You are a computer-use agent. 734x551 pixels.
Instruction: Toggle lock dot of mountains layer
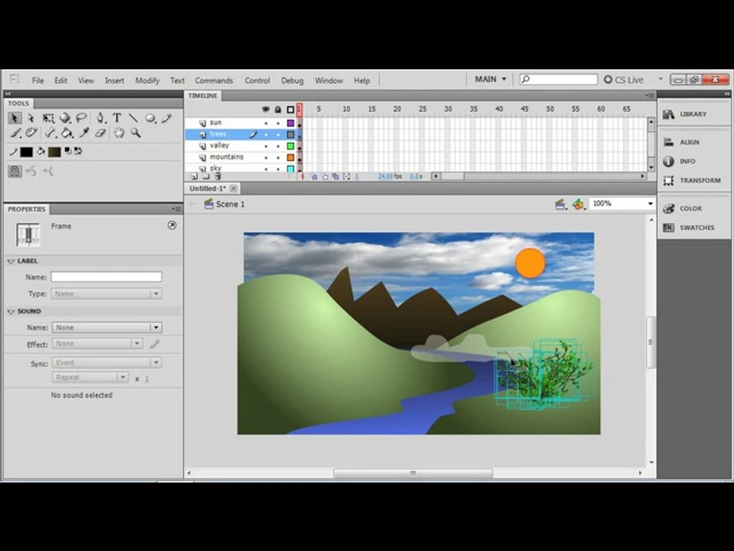click(278, 158)
